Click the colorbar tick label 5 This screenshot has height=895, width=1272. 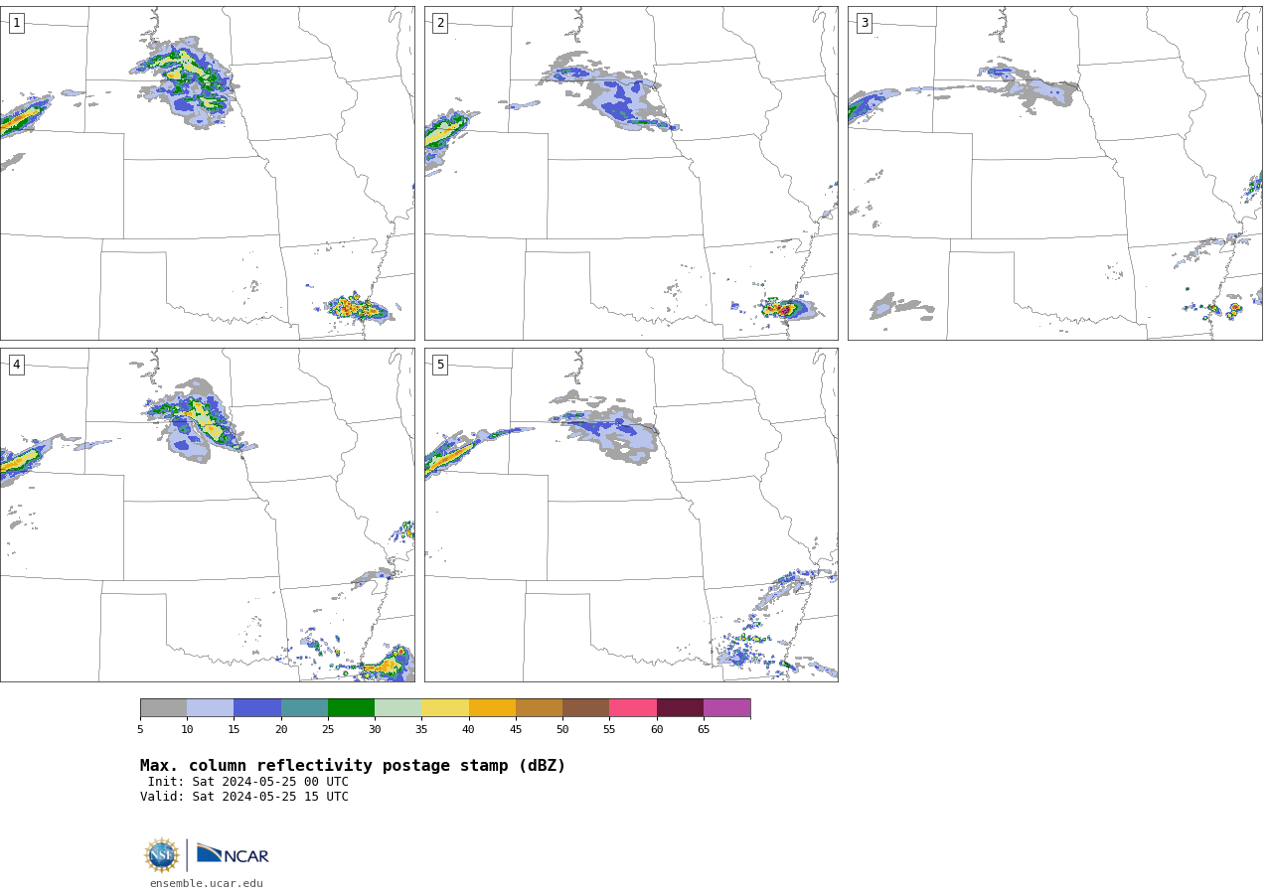coord(140,730)
